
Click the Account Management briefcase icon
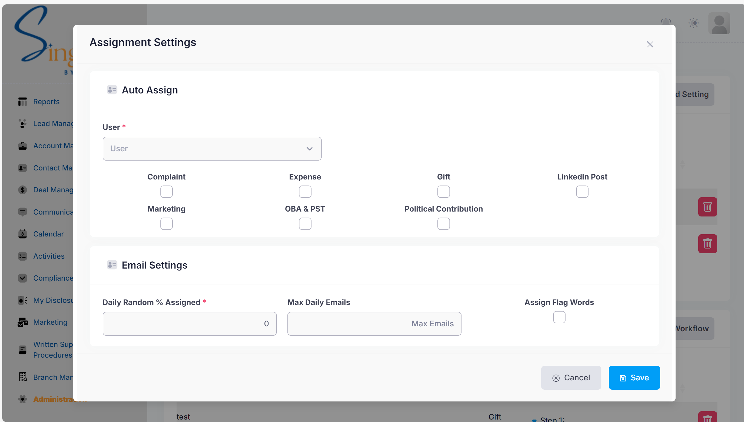point(22,146)
